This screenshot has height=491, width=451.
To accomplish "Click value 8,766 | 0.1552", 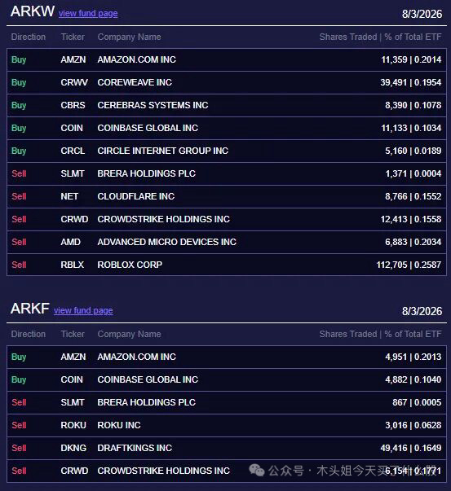I will pos(413,196).
